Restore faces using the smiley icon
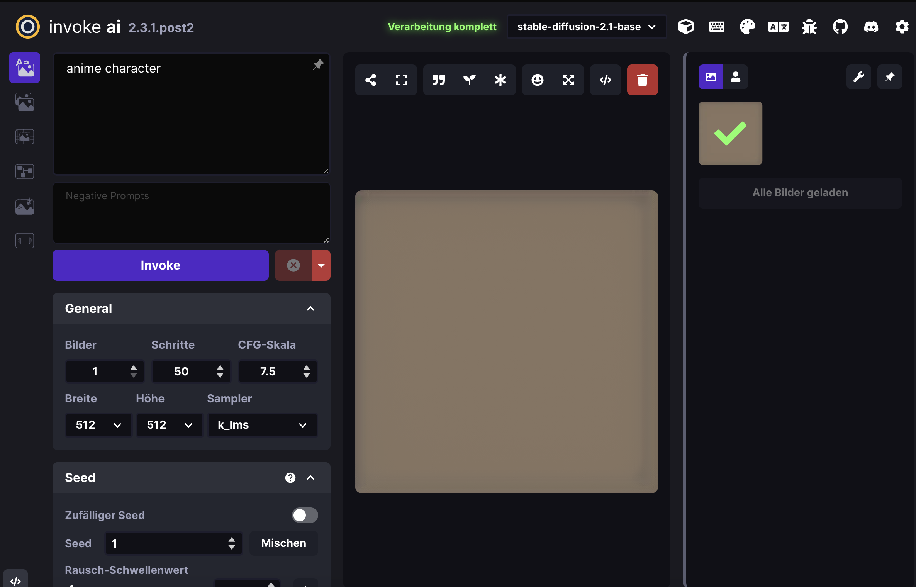916x587 pixels. pos(537,80)
